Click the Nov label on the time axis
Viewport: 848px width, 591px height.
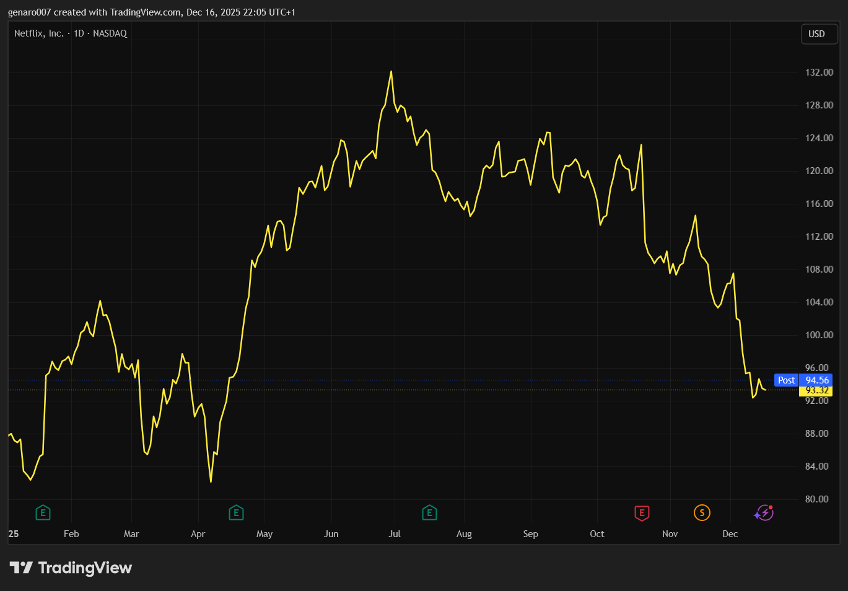[670, 534]
